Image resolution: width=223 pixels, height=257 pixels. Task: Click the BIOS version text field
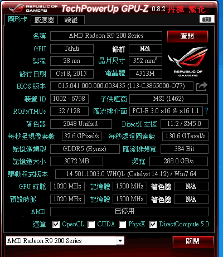tap(122, 86)
